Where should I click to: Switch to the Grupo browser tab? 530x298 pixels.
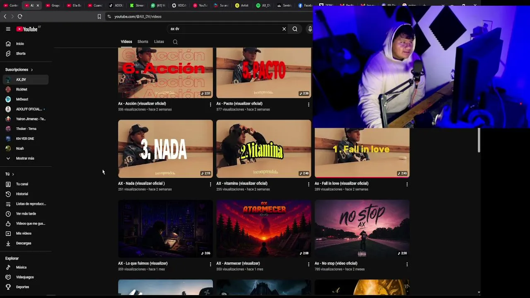click(53, 5)
